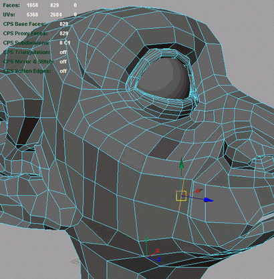Click the "0 C1" subdivisions value
Image resolution: width=274 pixels, height=279 pixels.
coord(65,43)
